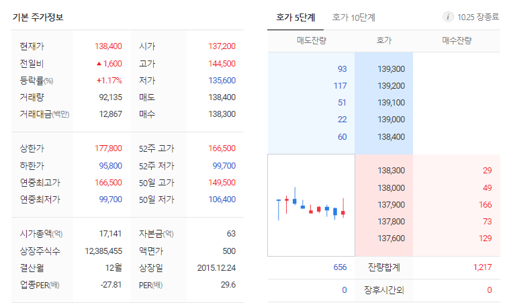505x303 pixels.
Task: Click the 고가 value 144,500
Action: [222, 64]
